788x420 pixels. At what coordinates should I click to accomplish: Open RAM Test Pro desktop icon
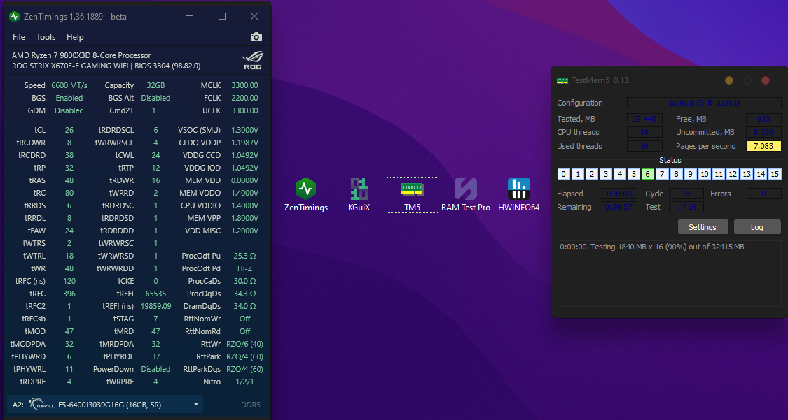(465, 189)
